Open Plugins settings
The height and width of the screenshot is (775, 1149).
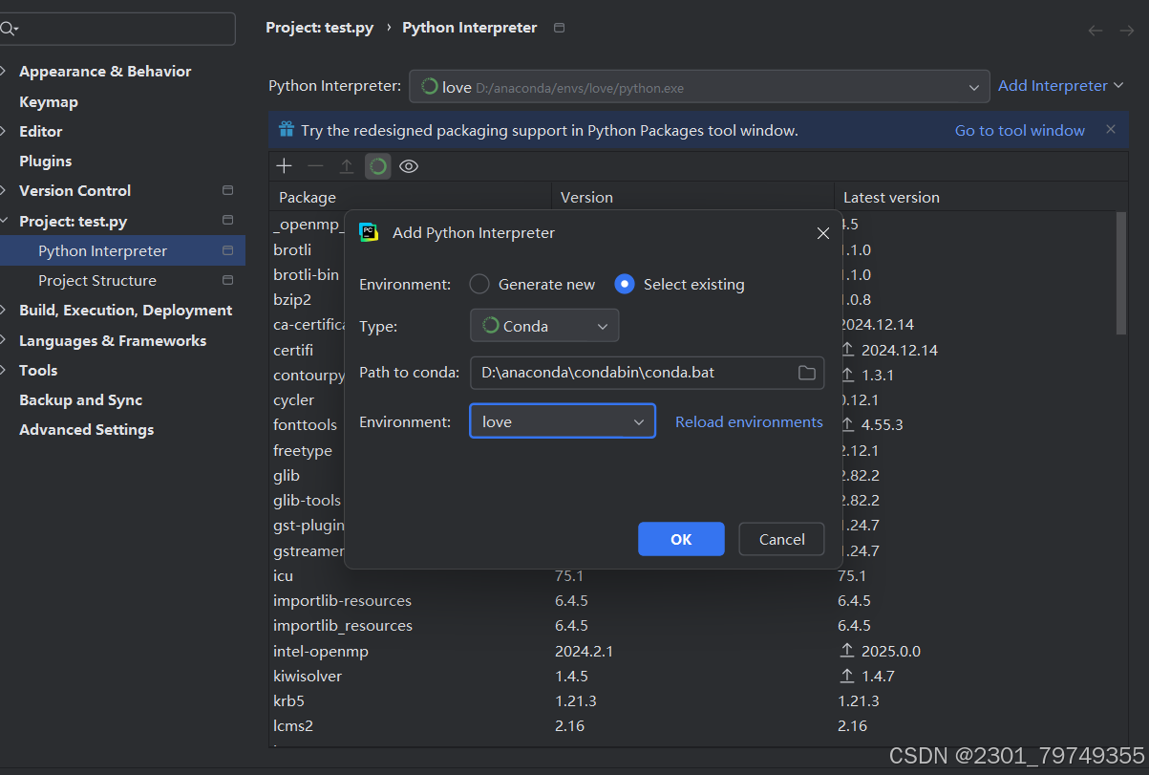pos(46,161)
